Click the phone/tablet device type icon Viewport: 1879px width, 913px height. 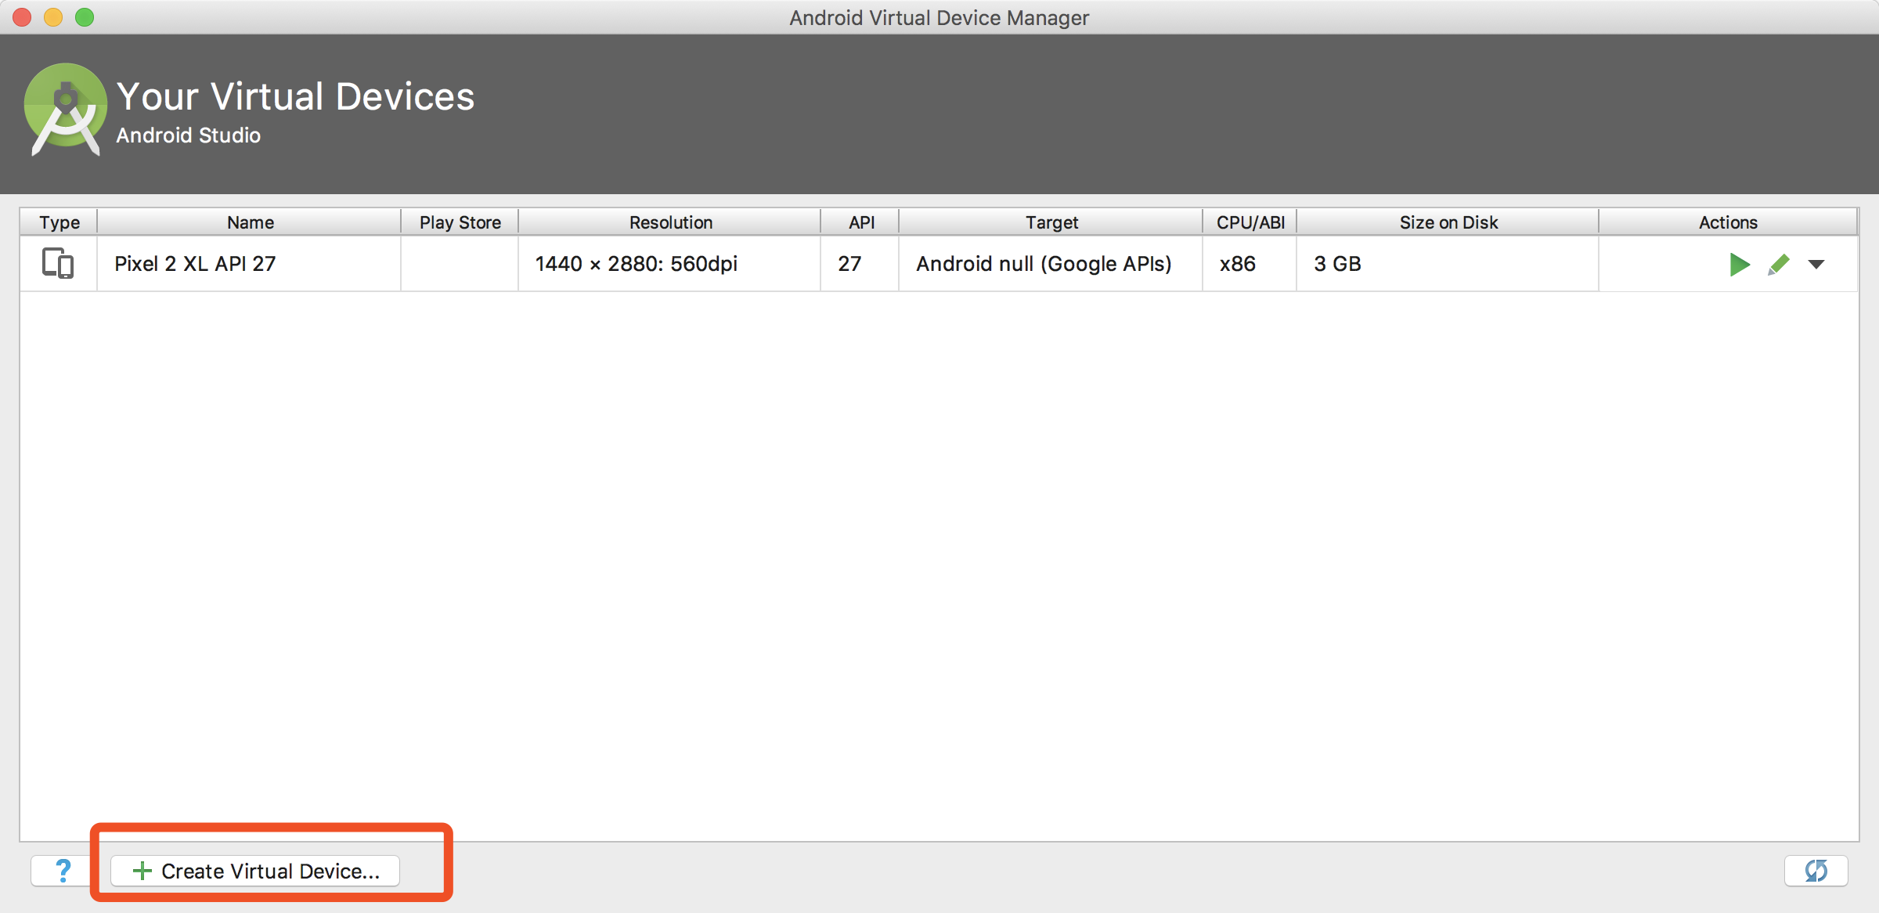coord(58,264)
